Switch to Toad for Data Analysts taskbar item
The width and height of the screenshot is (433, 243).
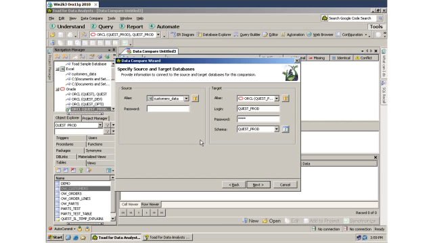(x=116, y=237)
